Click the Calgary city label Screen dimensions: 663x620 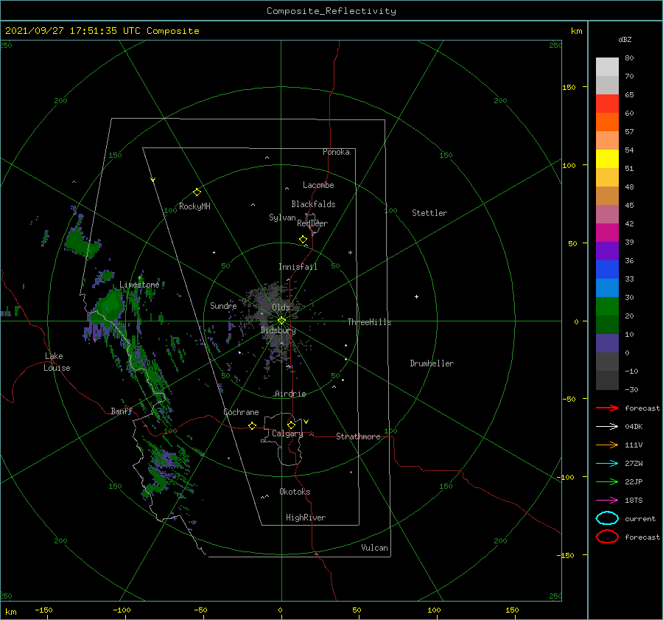287,433
